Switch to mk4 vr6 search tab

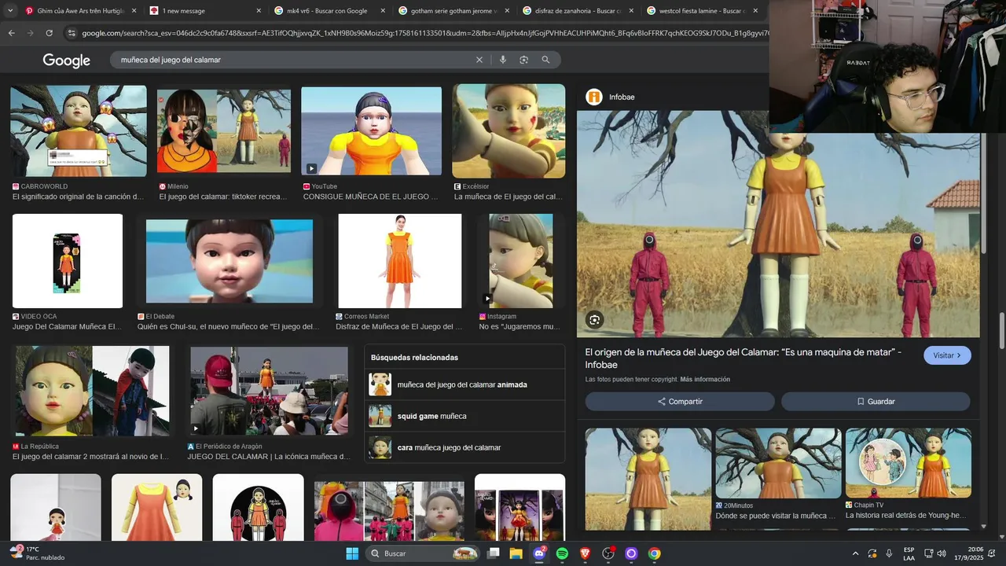pyautogui.click(x=329, y=11)
